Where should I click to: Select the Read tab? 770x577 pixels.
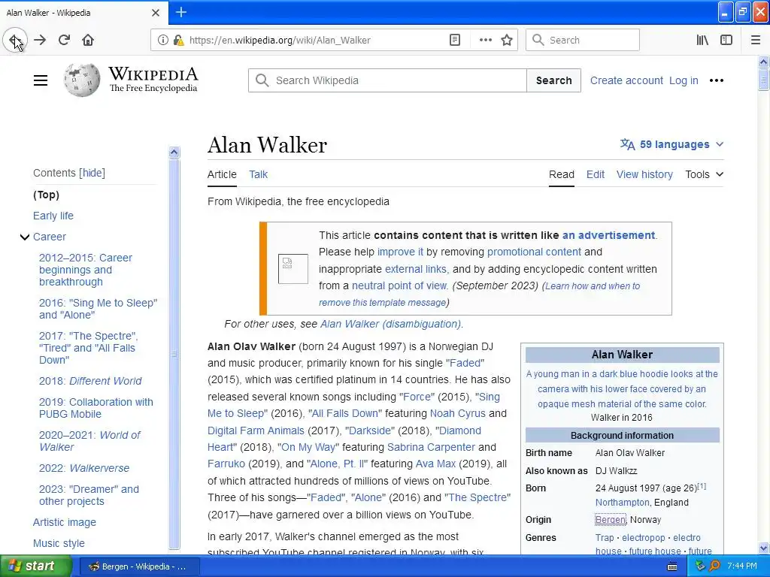561,174
